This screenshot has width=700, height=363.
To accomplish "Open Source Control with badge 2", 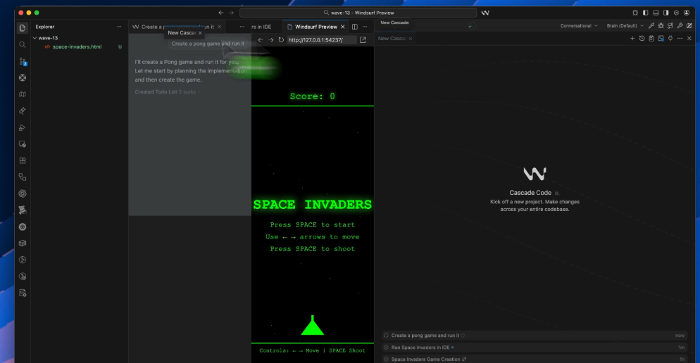I will coord(23,61).
